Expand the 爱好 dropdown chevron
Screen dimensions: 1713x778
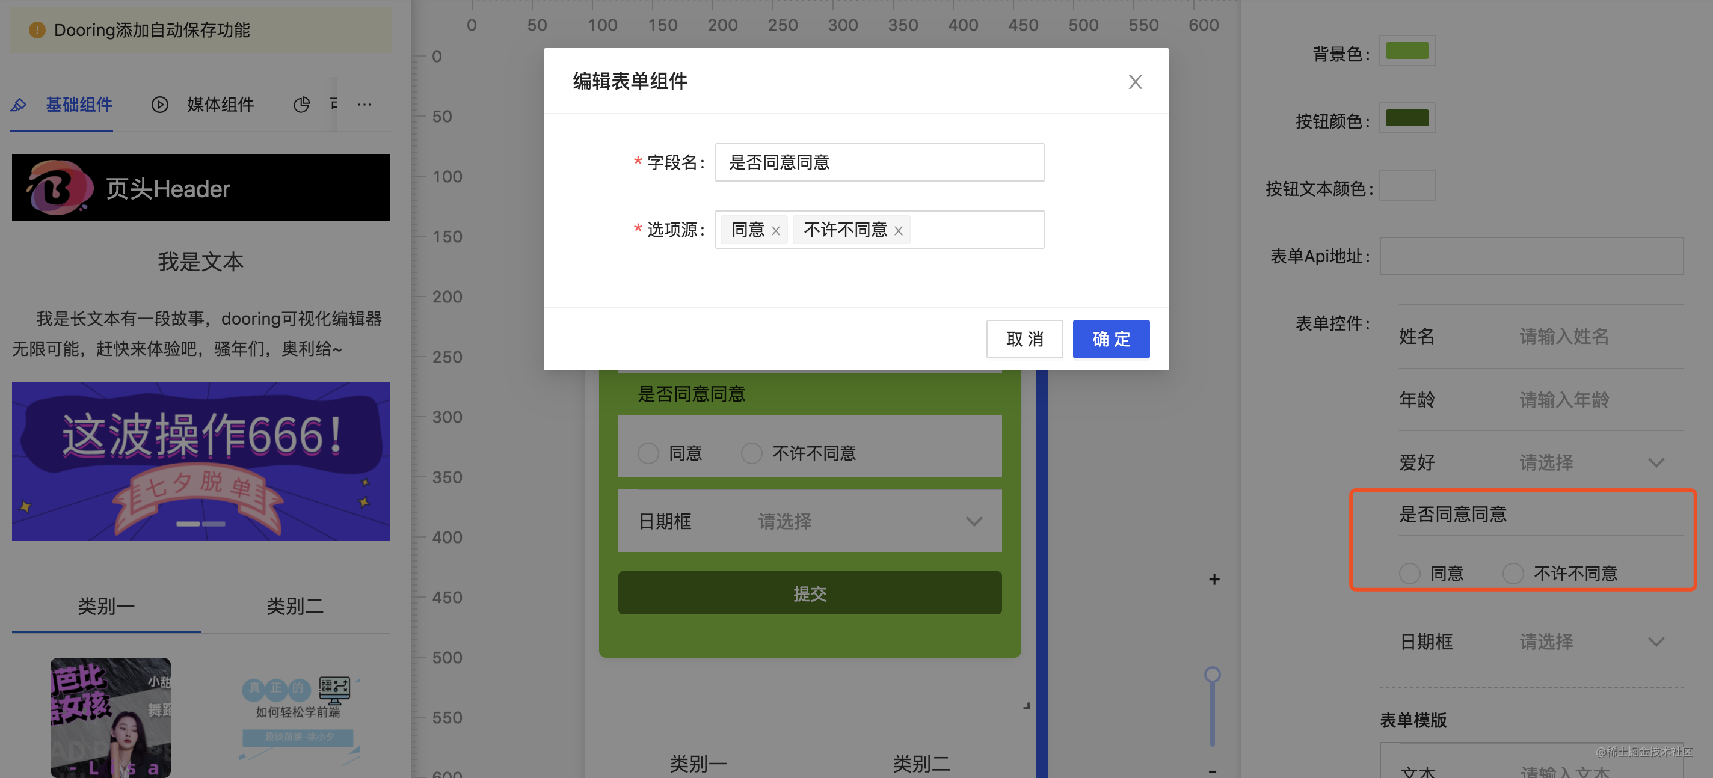(x=1656, y=463)
